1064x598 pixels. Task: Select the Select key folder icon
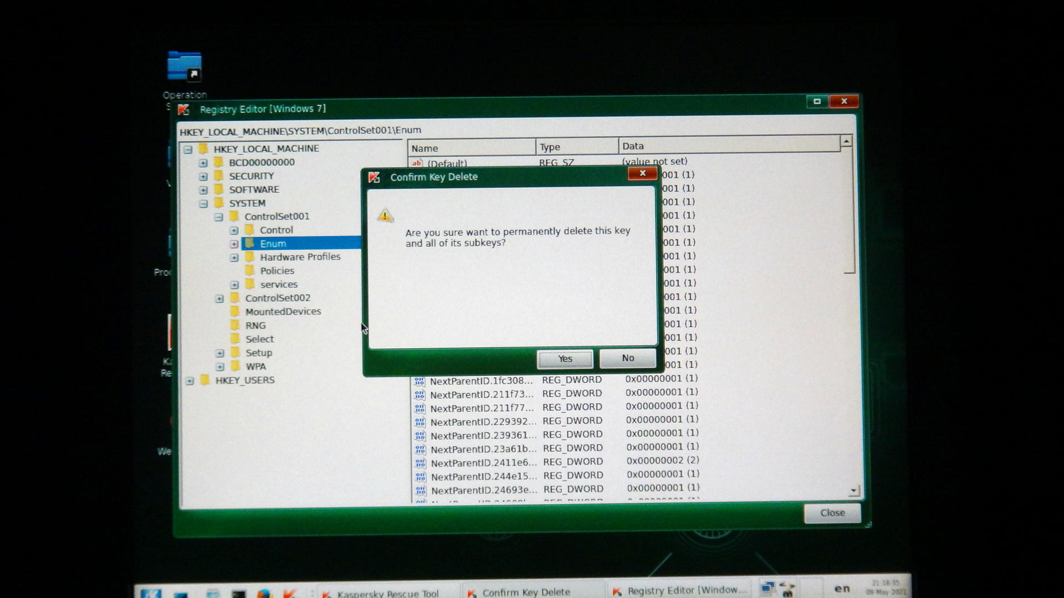click(x=235, y=338)
